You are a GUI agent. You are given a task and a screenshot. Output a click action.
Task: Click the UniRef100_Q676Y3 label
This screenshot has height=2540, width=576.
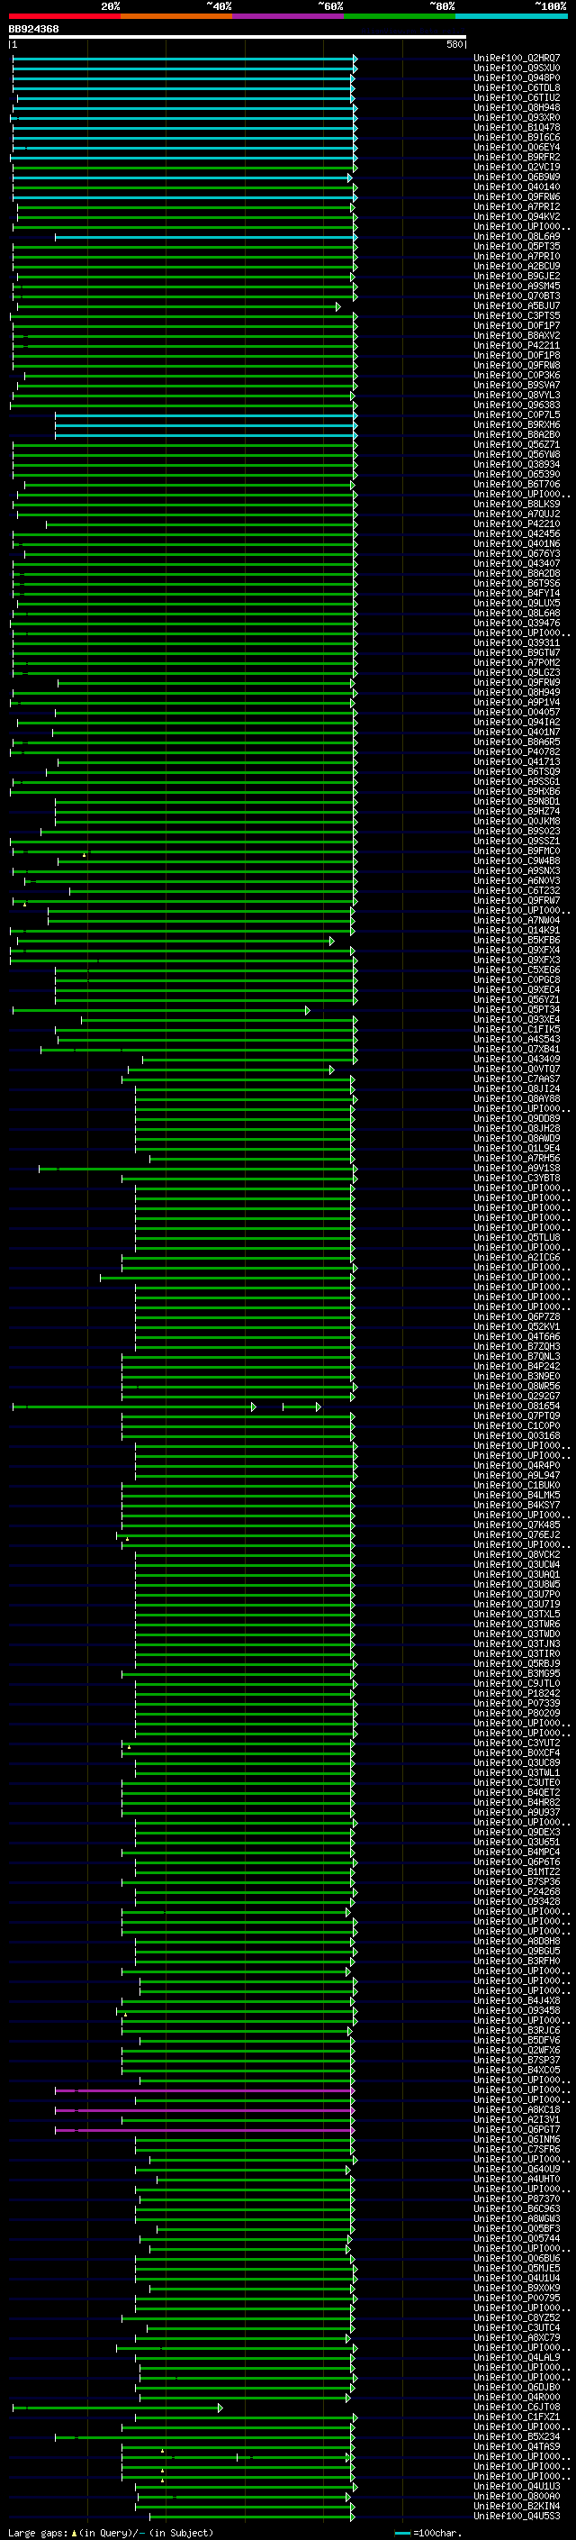[x=517, y=553]
